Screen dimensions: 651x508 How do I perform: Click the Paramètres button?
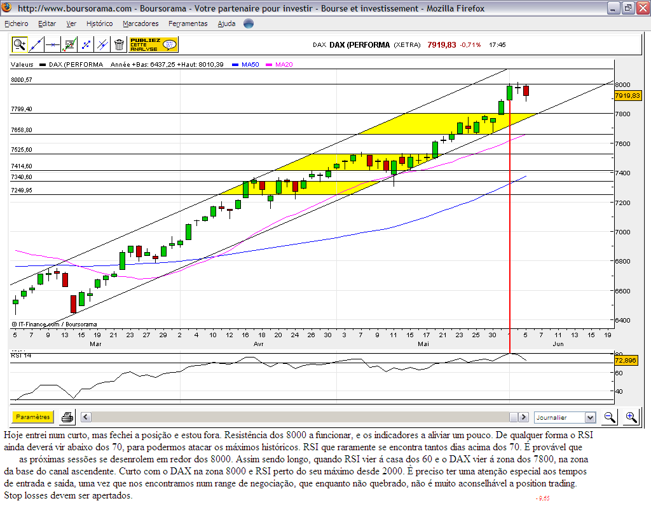tap(33, 417)
